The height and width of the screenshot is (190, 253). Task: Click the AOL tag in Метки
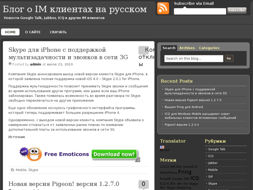pos(179,167)
